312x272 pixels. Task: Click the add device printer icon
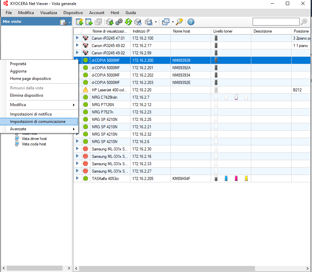click(x=109, y=22)
